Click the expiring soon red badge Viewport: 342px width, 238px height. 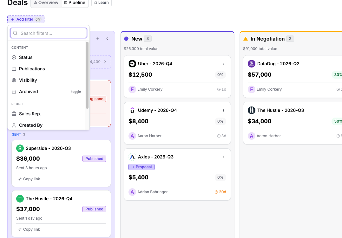click(x=98, y=99)
